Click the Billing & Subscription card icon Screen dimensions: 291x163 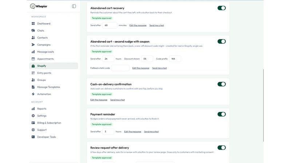click(x=33, y=123)
